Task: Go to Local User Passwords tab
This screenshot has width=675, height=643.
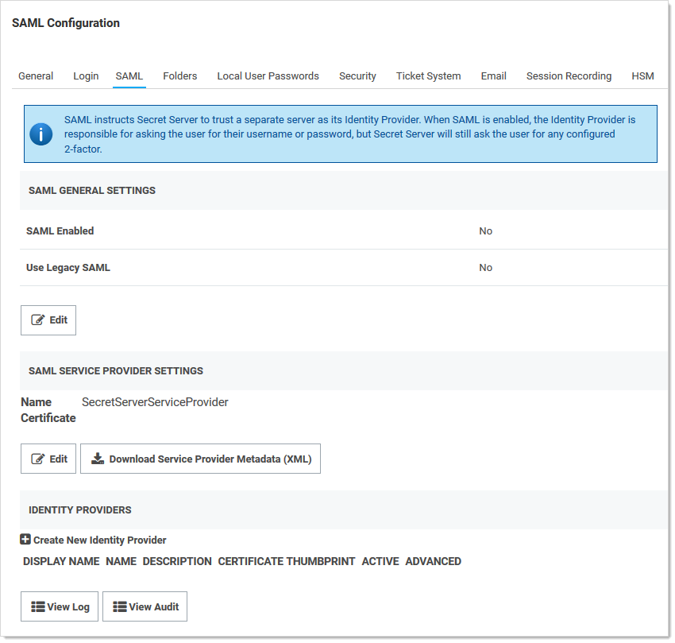Action: point(268,76)
